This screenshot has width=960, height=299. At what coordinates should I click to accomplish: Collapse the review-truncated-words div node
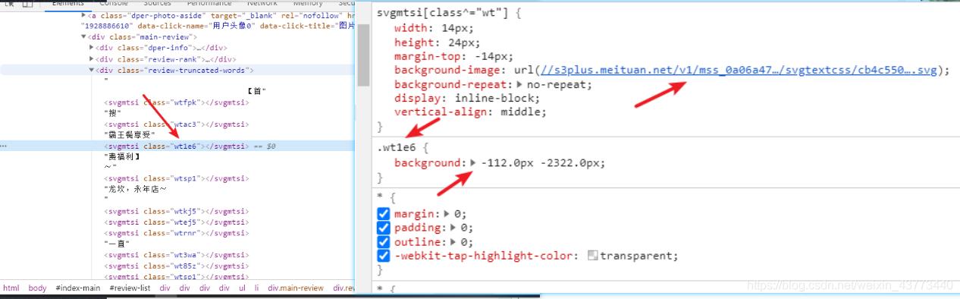point(92,70)
